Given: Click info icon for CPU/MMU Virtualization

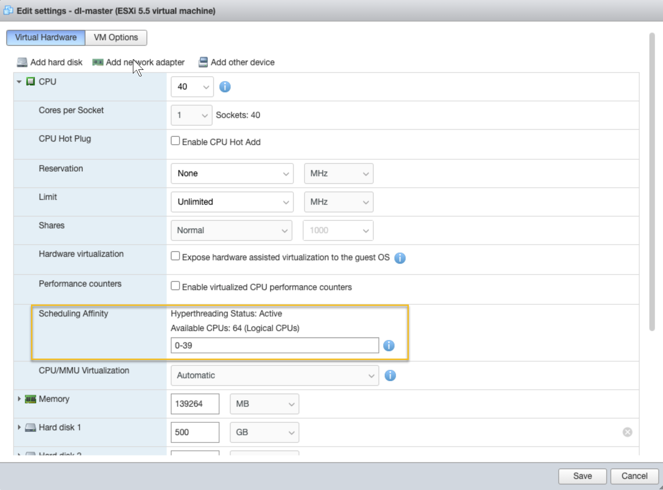Looking at the screenshot, I should (390, 376).
